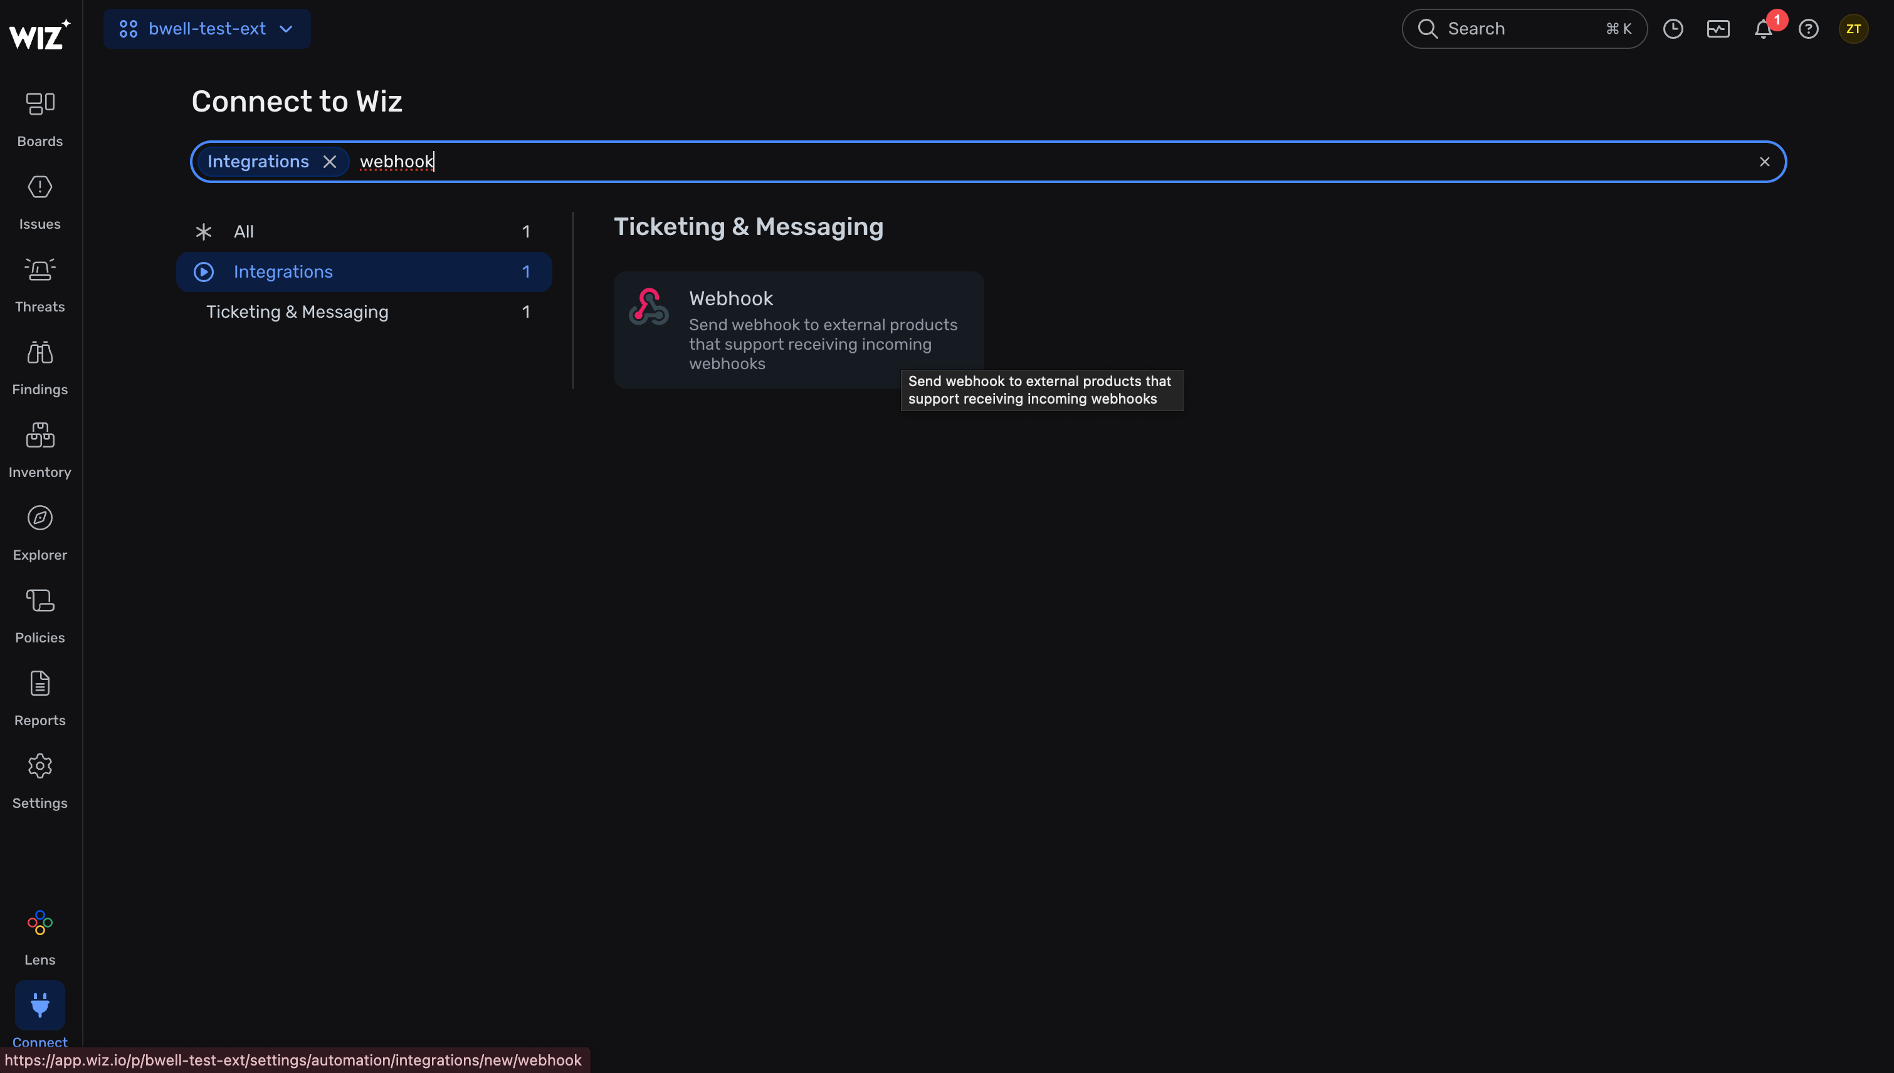Open the Boards section in the sidebar
Image resolution: width=1894 pixels, height=1073 pixels.
click(39, 118)
